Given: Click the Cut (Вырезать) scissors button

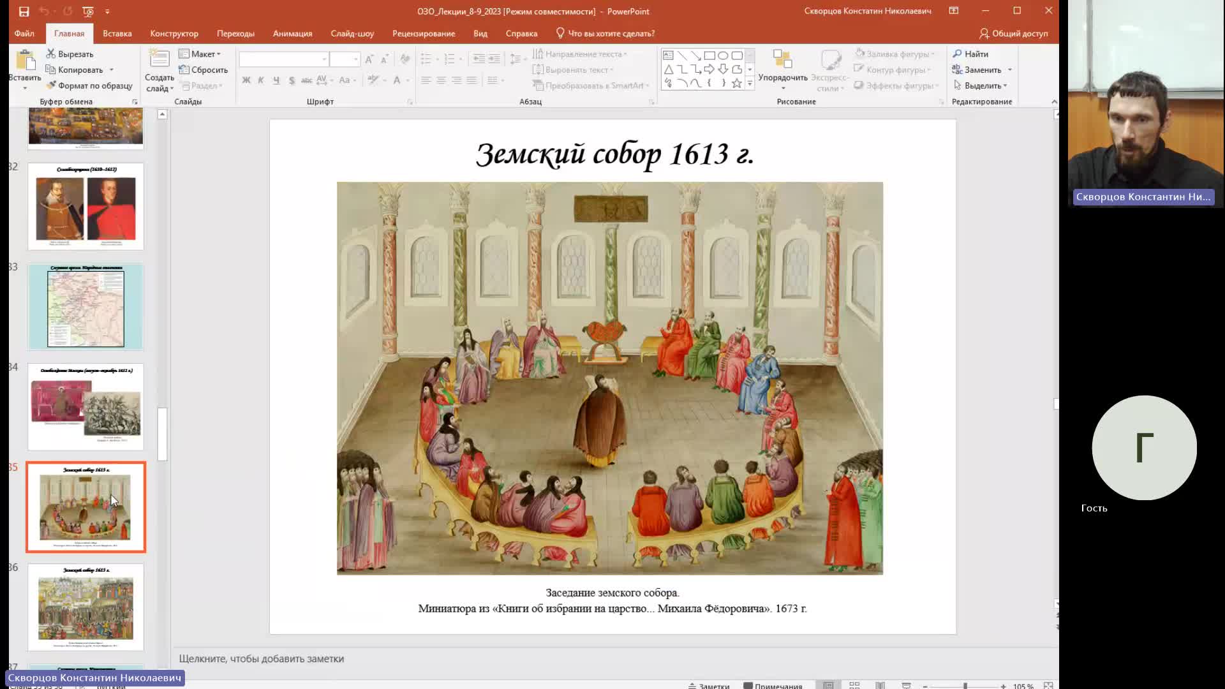Looking at the screenshot, I should pos(70,54).
